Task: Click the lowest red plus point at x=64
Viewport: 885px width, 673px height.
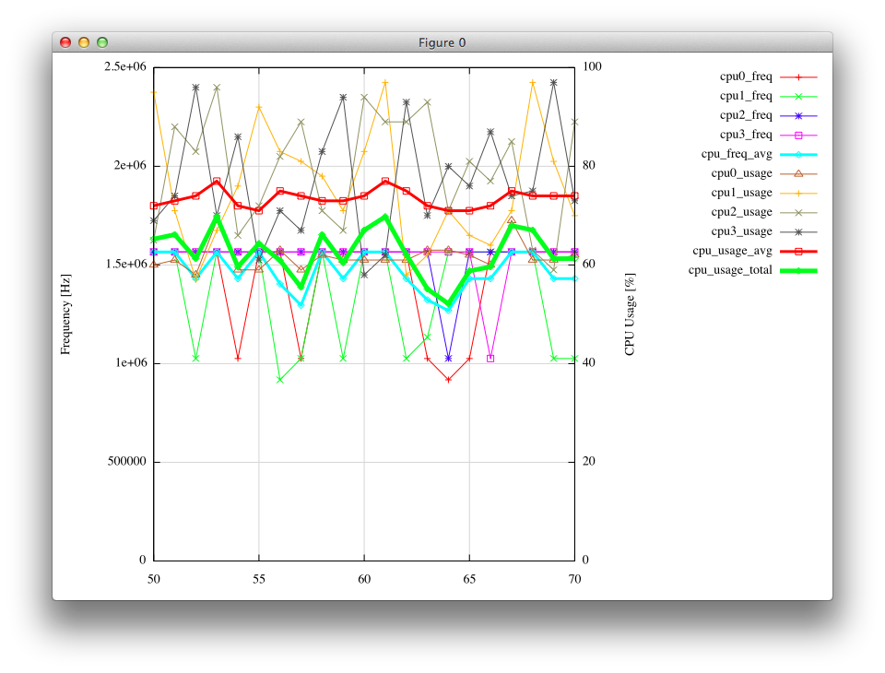Action: click(449, 380)
